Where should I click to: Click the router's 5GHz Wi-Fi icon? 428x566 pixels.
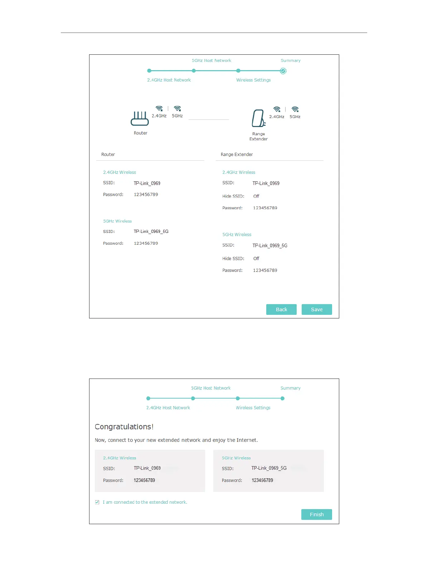[177, 108]
